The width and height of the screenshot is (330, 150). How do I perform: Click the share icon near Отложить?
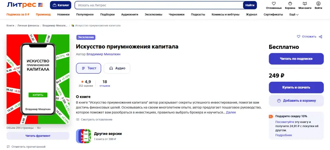pyautogui.click(x=321, y=37)
